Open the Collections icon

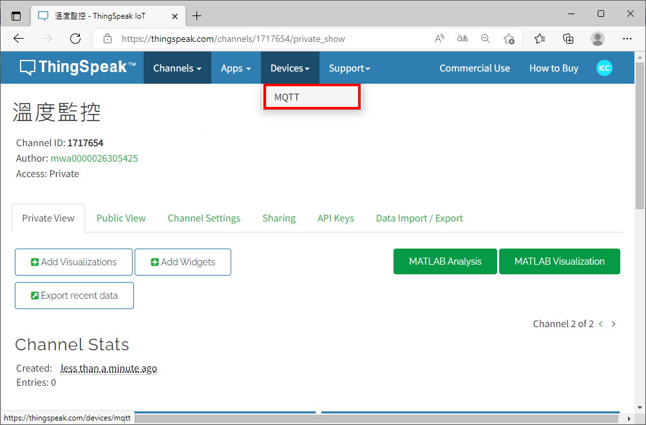pyautogui.click(x=568, y=39)
